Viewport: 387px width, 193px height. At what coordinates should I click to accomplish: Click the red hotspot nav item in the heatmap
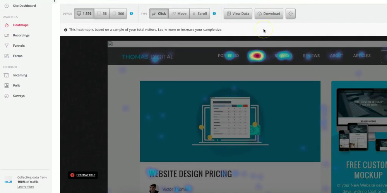(257, 56)
